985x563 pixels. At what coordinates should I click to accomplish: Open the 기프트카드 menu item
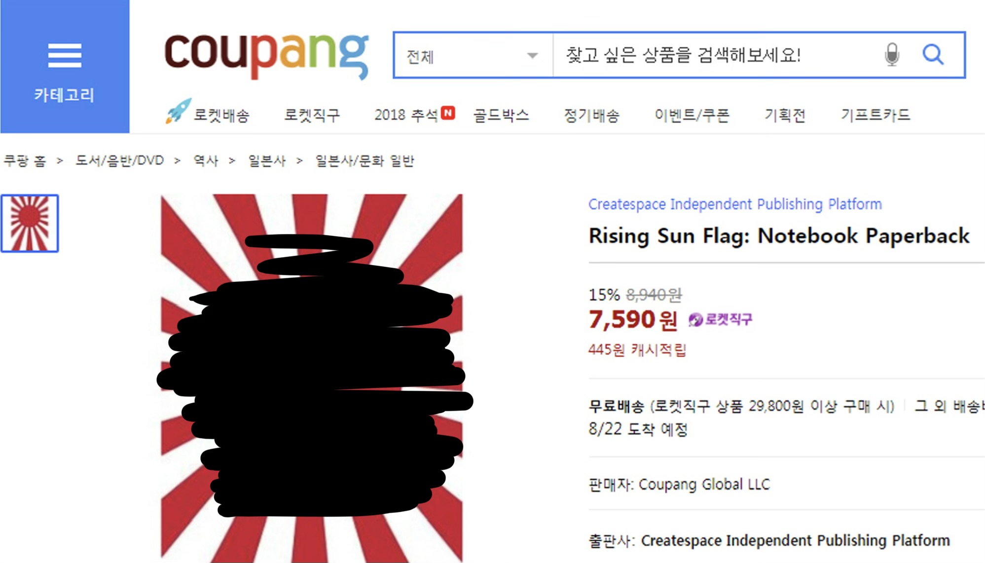876,115
